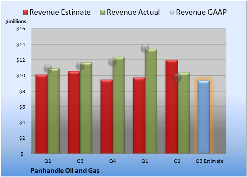
Task: Click the 'Q1' x-axis label
Action: [145, 161]
